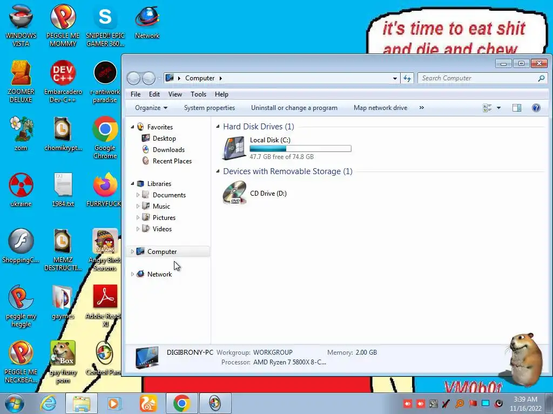The width and height of the screenshot is (553, 414).
Task: Expand the Documents library node
Action: pyautogui.click(x=138, y=195)
